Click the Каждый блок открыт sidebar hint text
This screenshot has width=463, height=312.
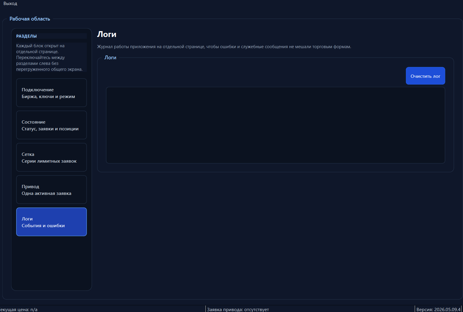49,58
